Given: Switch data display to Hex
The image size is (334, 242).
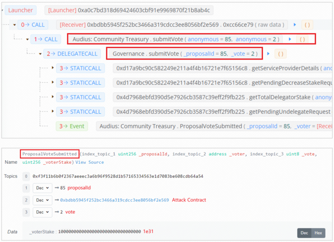Looking at the screenshot, I should tap(318, 233).
